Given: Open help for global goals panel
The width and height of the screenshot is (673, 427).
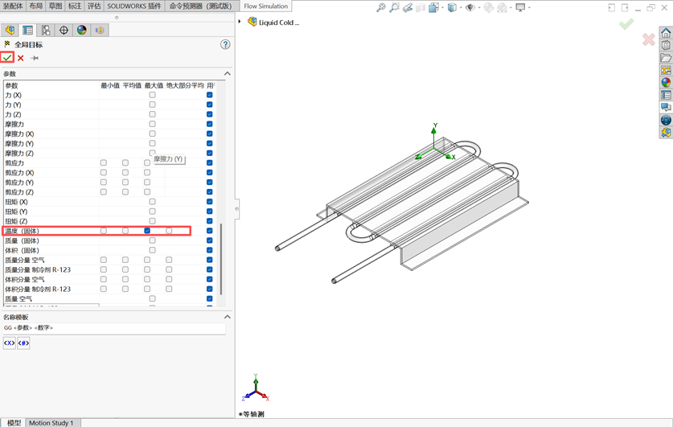Looking at the screenshot, I should pyautogui.click(x=225, y=44).
